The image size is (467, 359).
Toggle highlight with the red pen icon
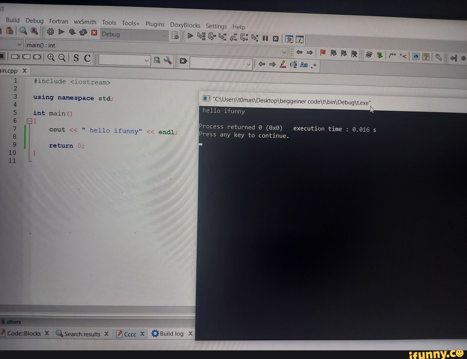(283, 64)
